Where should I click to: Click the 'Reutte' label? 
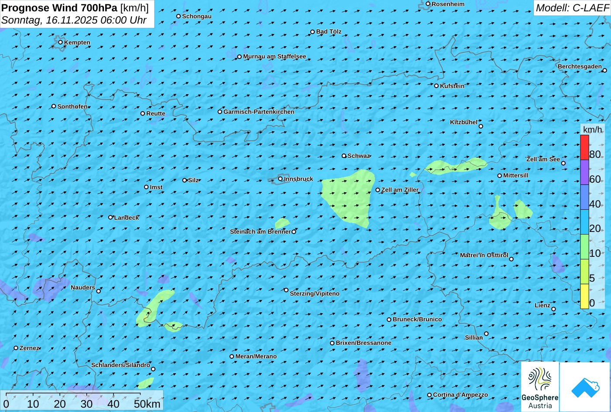tap(156, 113)
